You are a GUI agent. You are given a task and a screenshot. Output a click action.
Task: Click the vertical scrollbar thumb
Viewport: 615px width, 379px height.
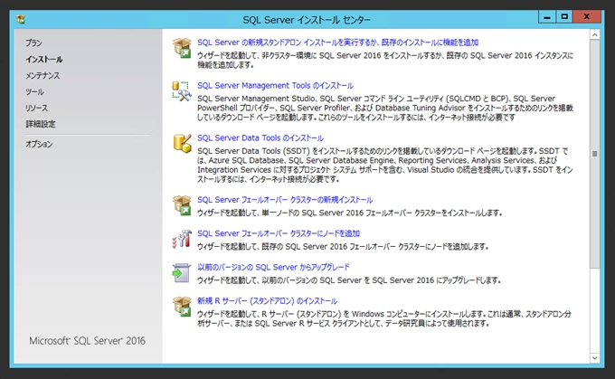594,154
